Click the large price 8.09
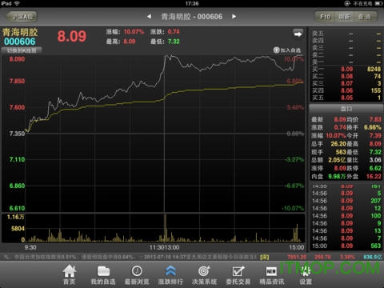 tap(72, 36)
